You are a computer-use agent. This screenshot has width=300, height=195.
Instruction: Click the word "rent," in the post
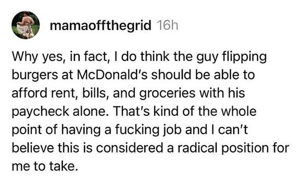(x=65, y=94)
